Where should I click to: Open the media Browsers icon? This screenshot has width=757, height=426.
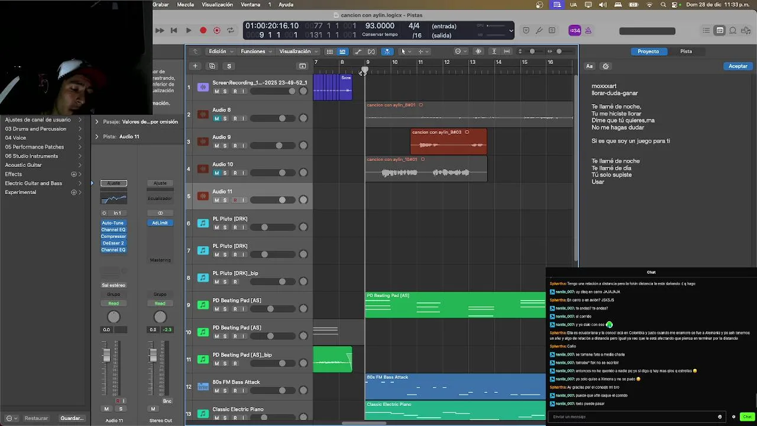click(x=746, y=30)
